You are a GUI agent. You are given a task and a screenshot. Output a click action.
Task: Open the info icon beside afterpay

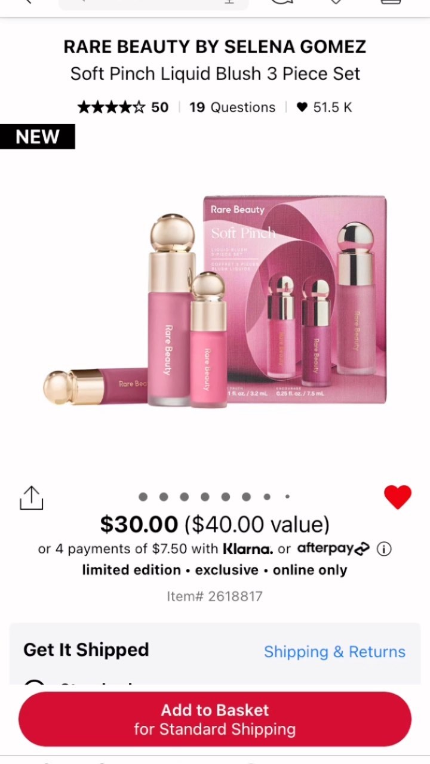[x=384, y=549]
